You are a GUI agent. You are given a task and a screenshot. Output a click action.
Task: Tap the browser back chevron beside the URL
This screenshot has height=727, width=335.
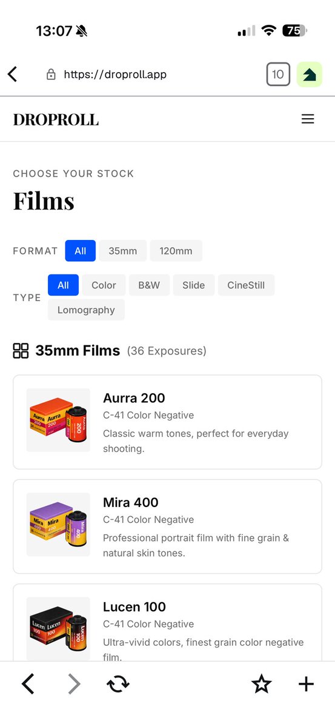12,75
